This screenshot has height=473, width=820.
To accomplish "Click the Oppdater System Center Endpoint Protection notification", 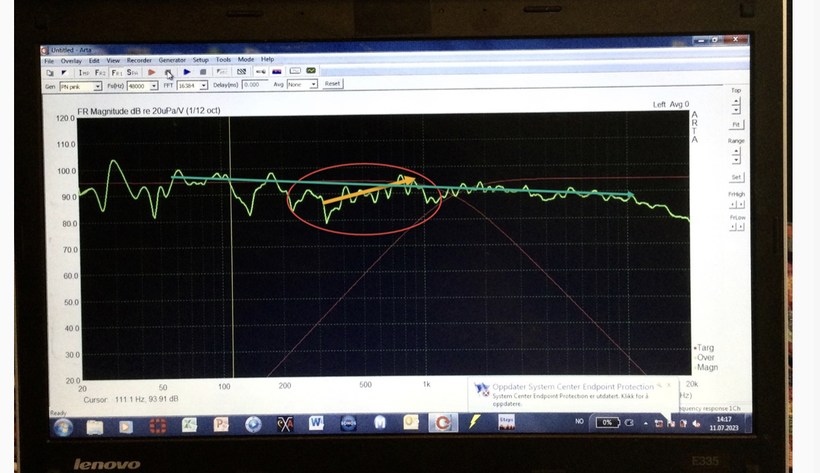I will pos(572,394).
